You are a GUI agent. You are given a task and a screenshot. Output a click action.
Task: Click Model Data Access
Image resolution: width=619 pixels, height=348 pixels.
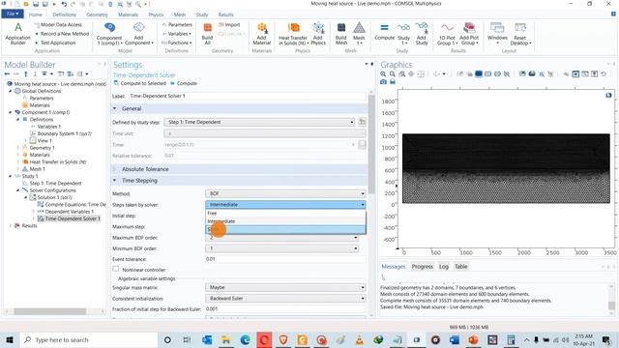click(x=58, y=25)
